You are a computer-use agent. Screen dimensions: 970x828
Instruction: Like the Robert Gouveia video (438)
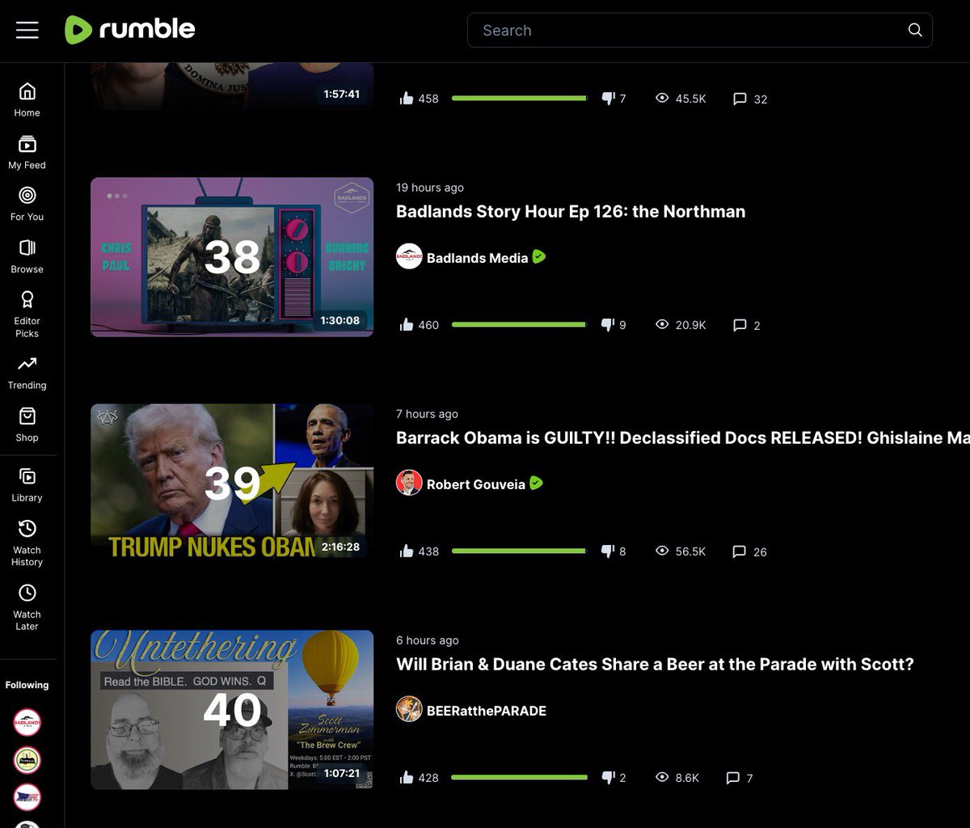tap(407, 551)
